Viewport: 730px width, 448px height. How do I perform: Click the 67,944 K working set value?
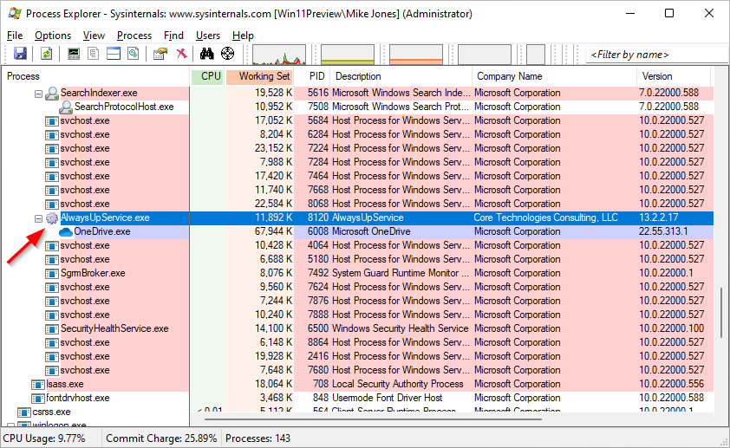pos(274,231)
